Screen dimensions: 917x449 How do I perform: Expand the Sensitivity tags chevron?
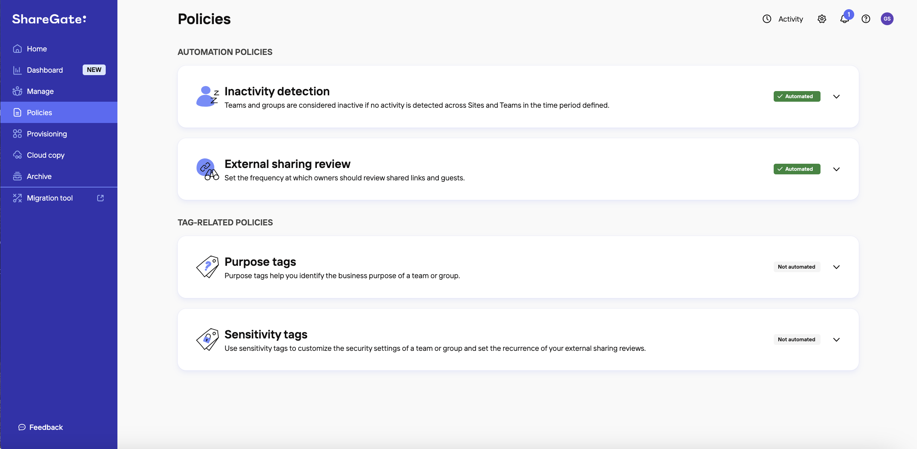836,339
